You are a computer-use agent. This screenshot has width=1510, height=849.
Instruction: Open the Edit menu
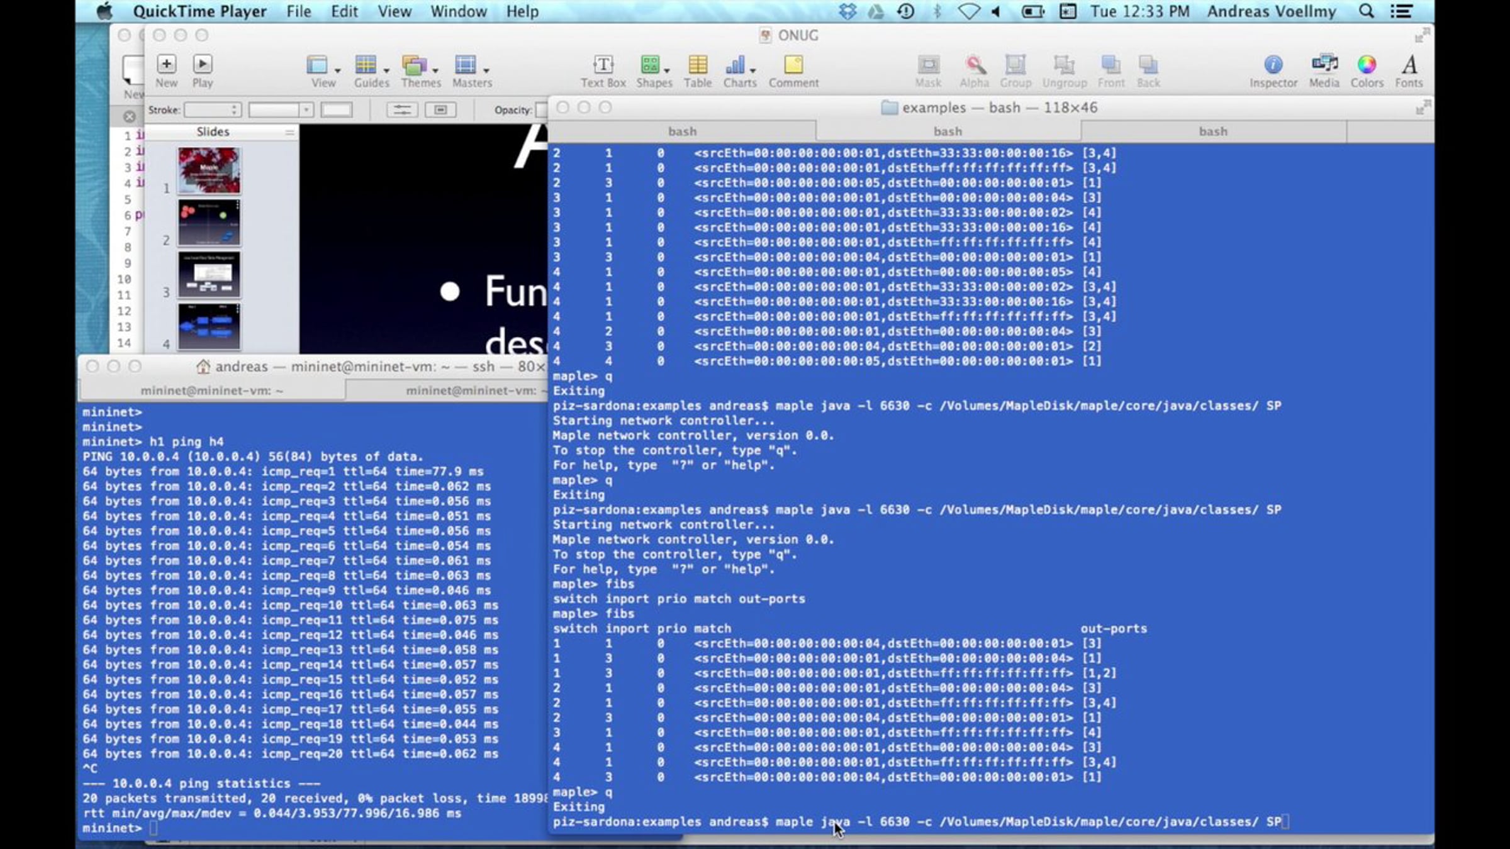(x=344, y=11)
